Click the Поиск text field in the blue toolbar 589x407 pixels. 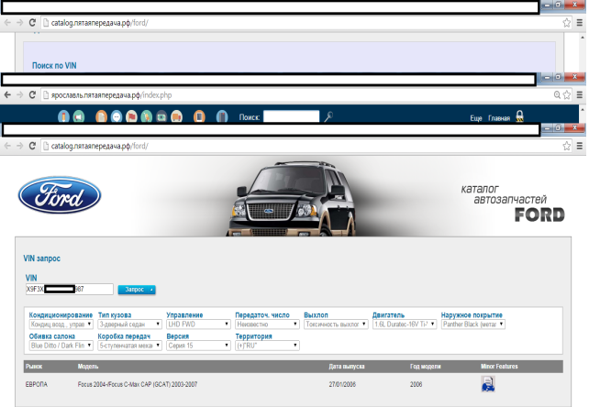pyautogui.click(x=291, y=116)
